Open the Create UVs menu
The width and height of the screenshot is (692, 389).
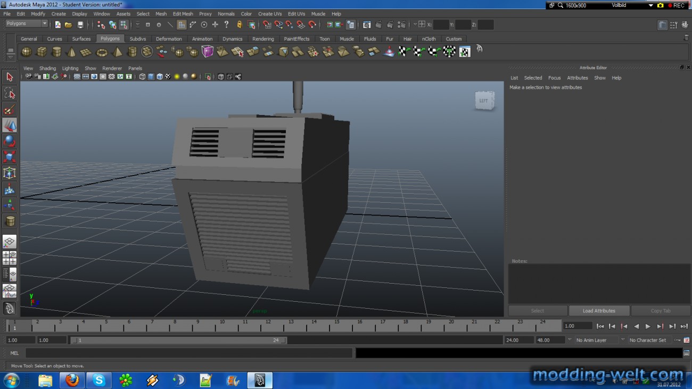(270, 14)
